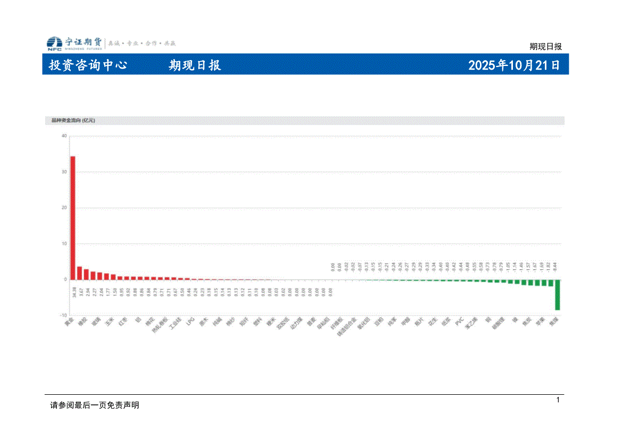This screenshot has width=622, height=440.
Task: Click the y-axis value -10
Action: 63,316
